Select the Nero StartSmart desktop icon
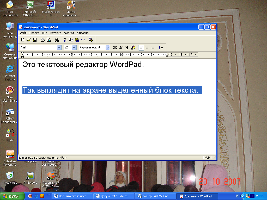Screen dimensions: 267x200 10,94
